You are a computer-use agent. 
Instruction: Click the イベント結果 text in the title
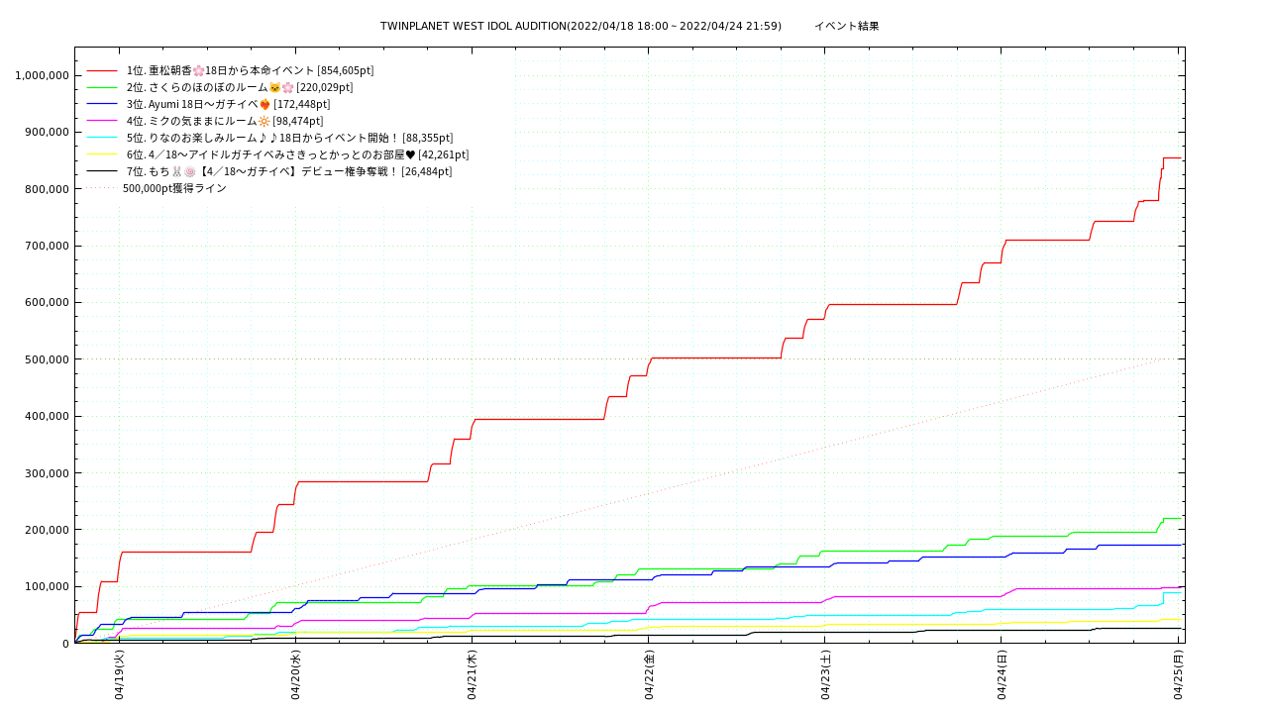[846, 26]
